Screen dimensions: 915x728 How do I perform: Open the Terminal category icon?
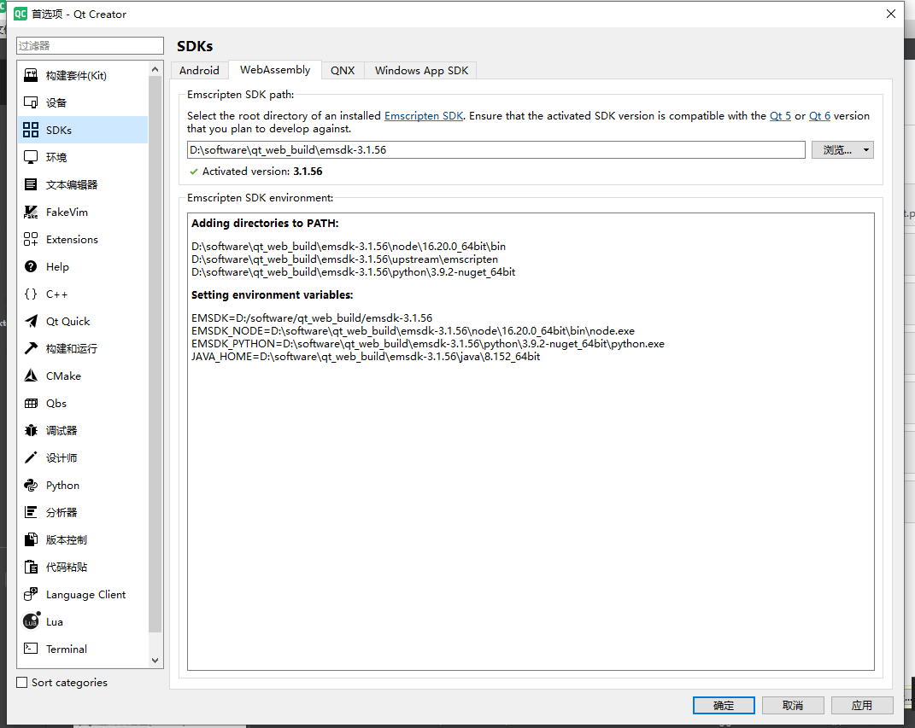(x=31, y=649)
